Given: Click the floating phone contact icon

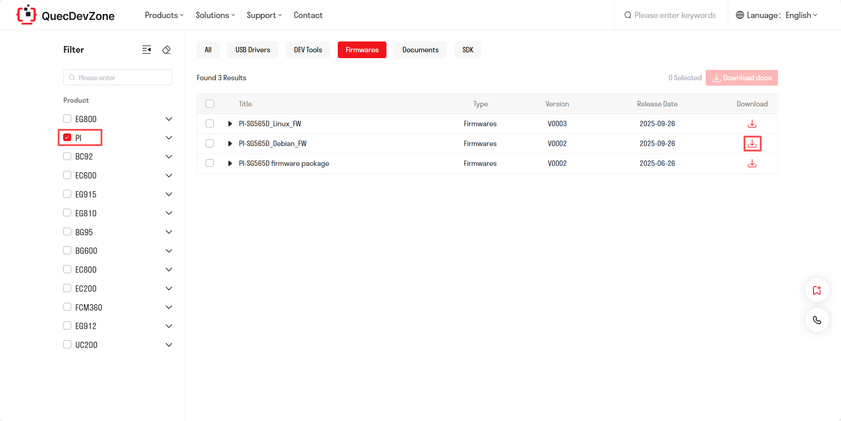Looking at the screenshot, I should [817, 320].
